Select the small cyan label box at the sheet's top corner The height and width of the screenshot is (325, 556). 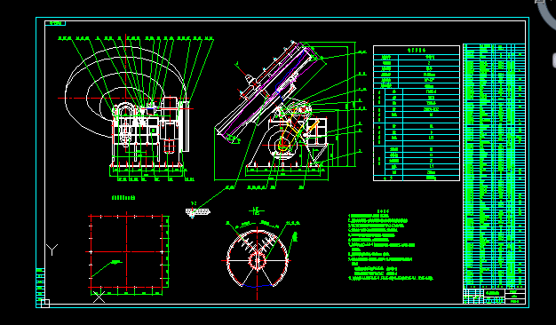55,23
